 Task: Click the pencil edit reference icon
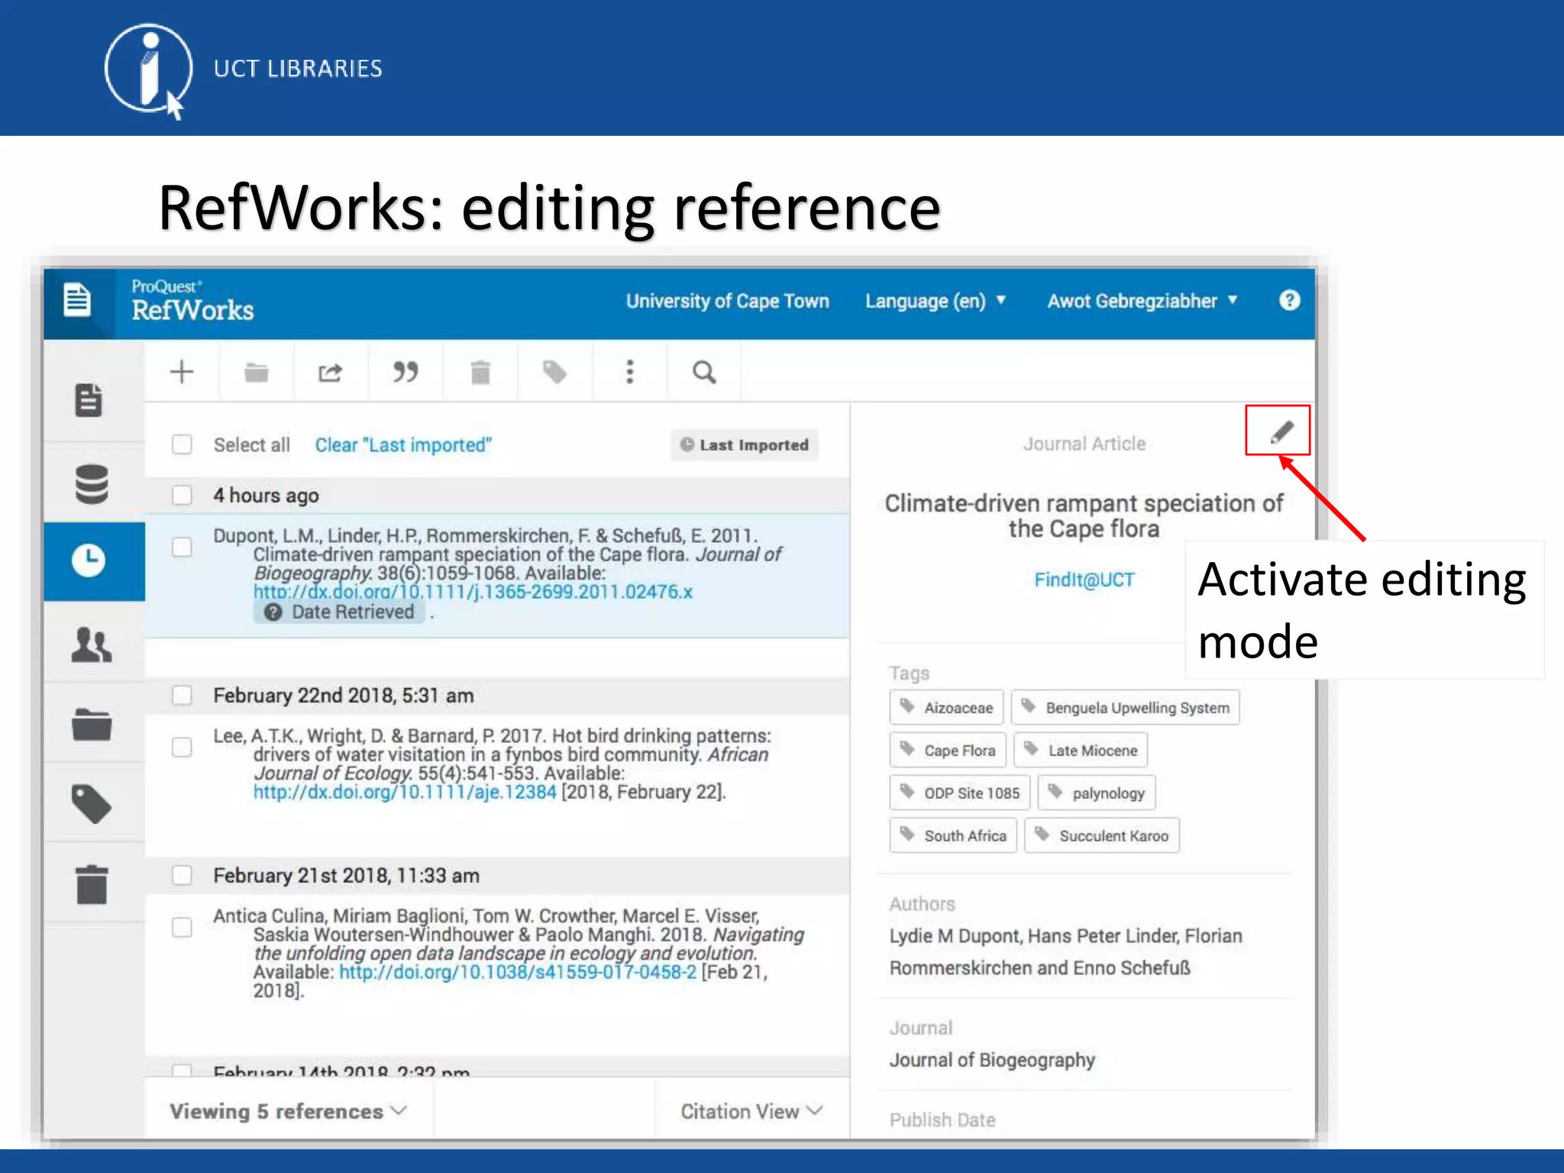coord(1281,432)
